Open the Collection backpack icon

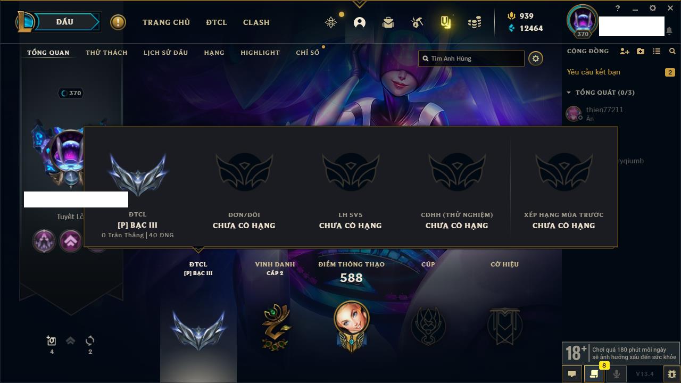[x=388, y=22]
